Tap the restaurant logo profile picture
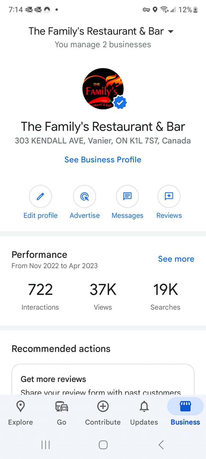This screenshot has width=206, height=459. coord(103,88)
